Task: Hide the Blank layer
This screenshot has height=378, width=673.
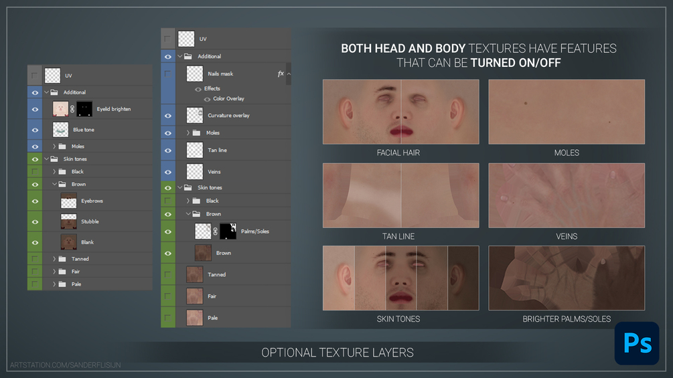Action: (x=35, y=242)
